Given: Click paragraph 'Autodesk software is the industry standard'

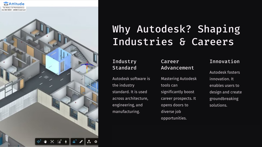Looking at the screenshot, I should tap(131, 95).
